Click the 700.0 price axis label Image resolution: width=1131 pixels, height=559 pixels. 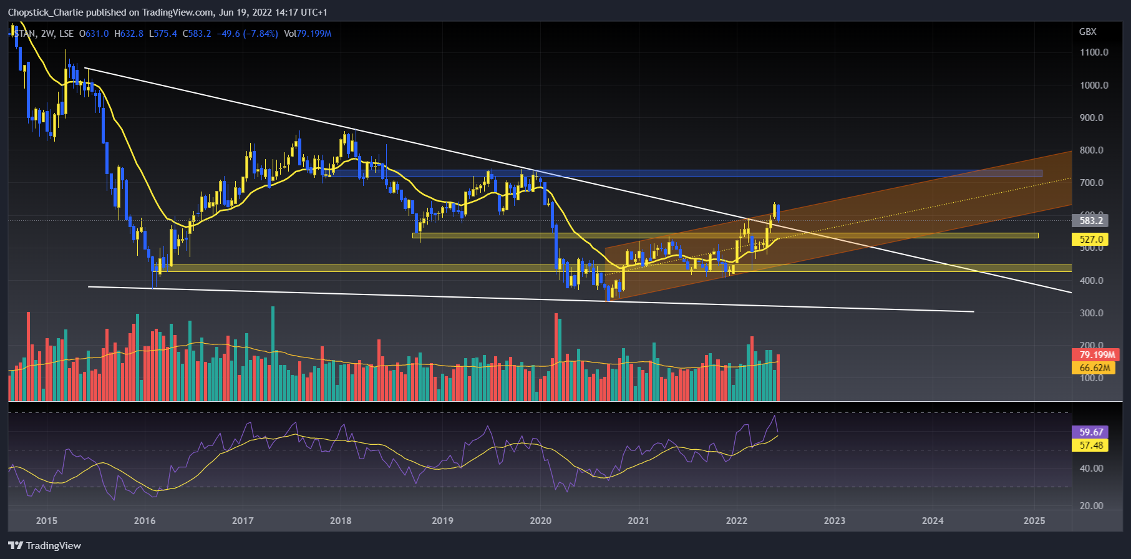coord(1091,182)
